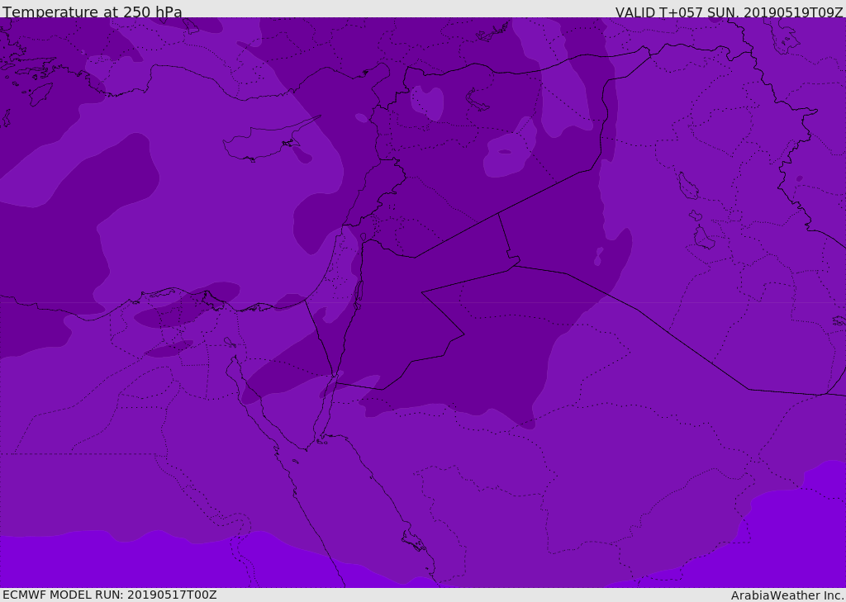Image resolution: width=846 pixels, height=602 pixels.
Task: Click the 'ECMWF MODEL RUN: 20190517T00Z' text
Action: [110, 595]
